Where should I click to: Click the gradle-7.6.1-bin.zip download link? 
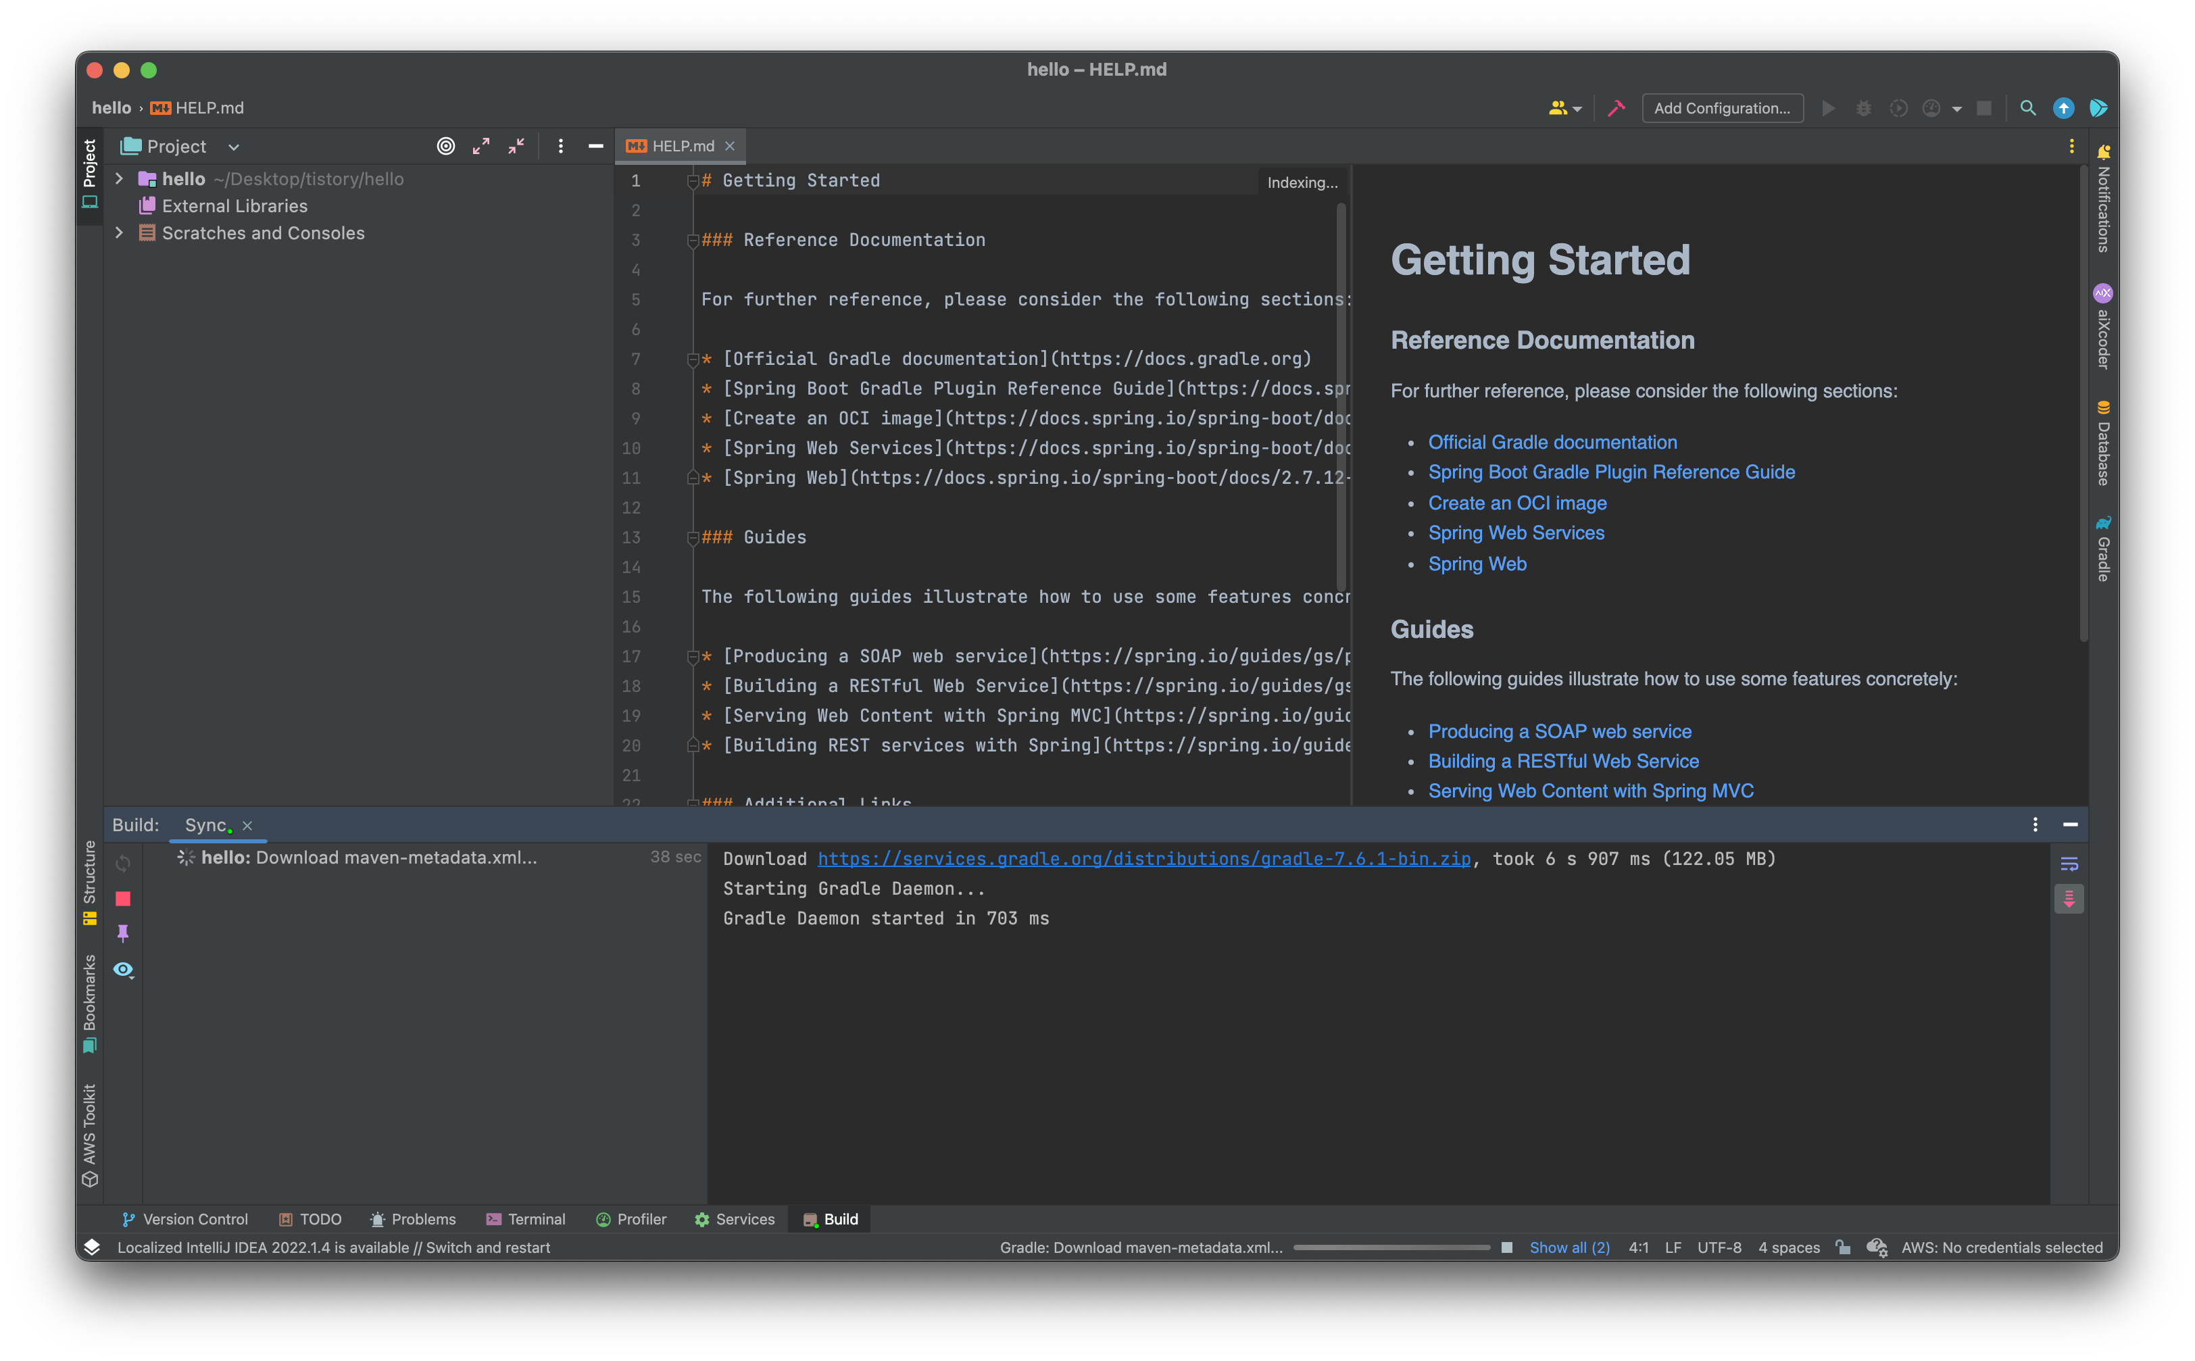click(x=1144, y=859)
